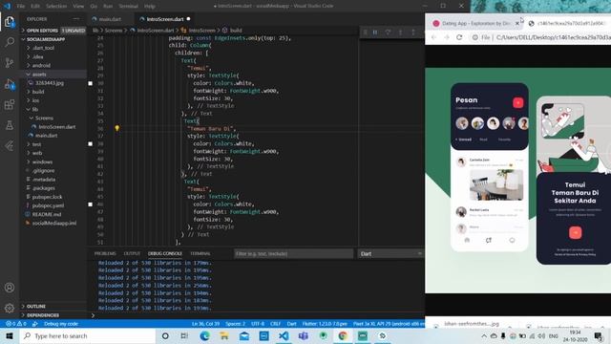611x344 pixels.
Task: Click the debug Step Into button
Action: (400, 32)
